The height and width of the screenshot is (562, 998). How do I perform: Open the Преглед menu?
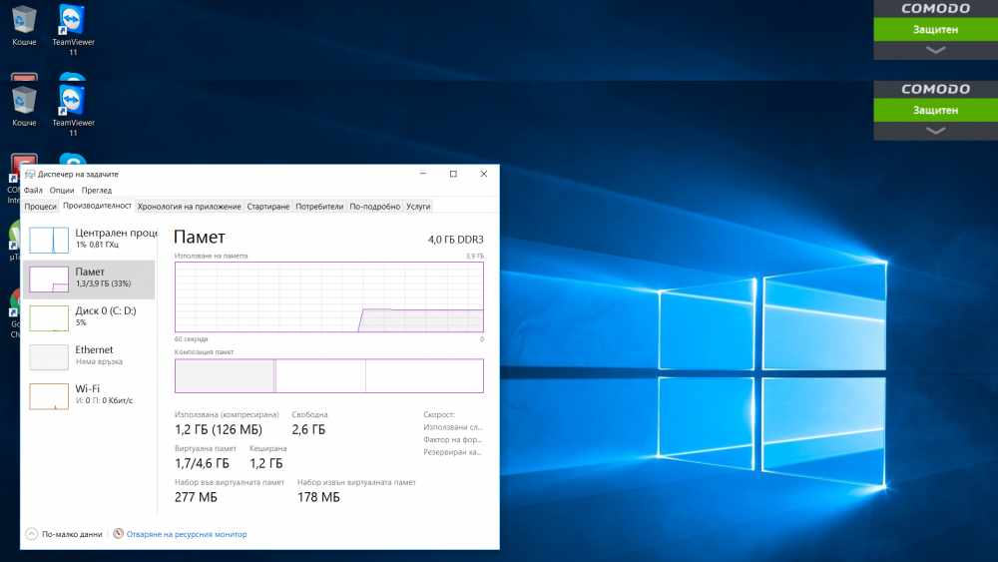(x=97, y=190)
